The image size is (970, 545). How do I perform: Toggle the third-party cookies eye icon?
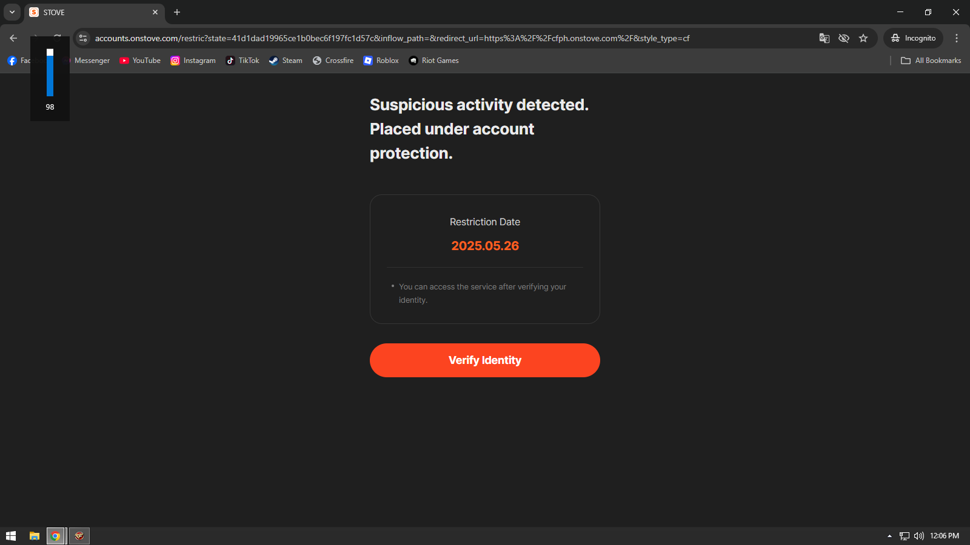pos(844,38)
